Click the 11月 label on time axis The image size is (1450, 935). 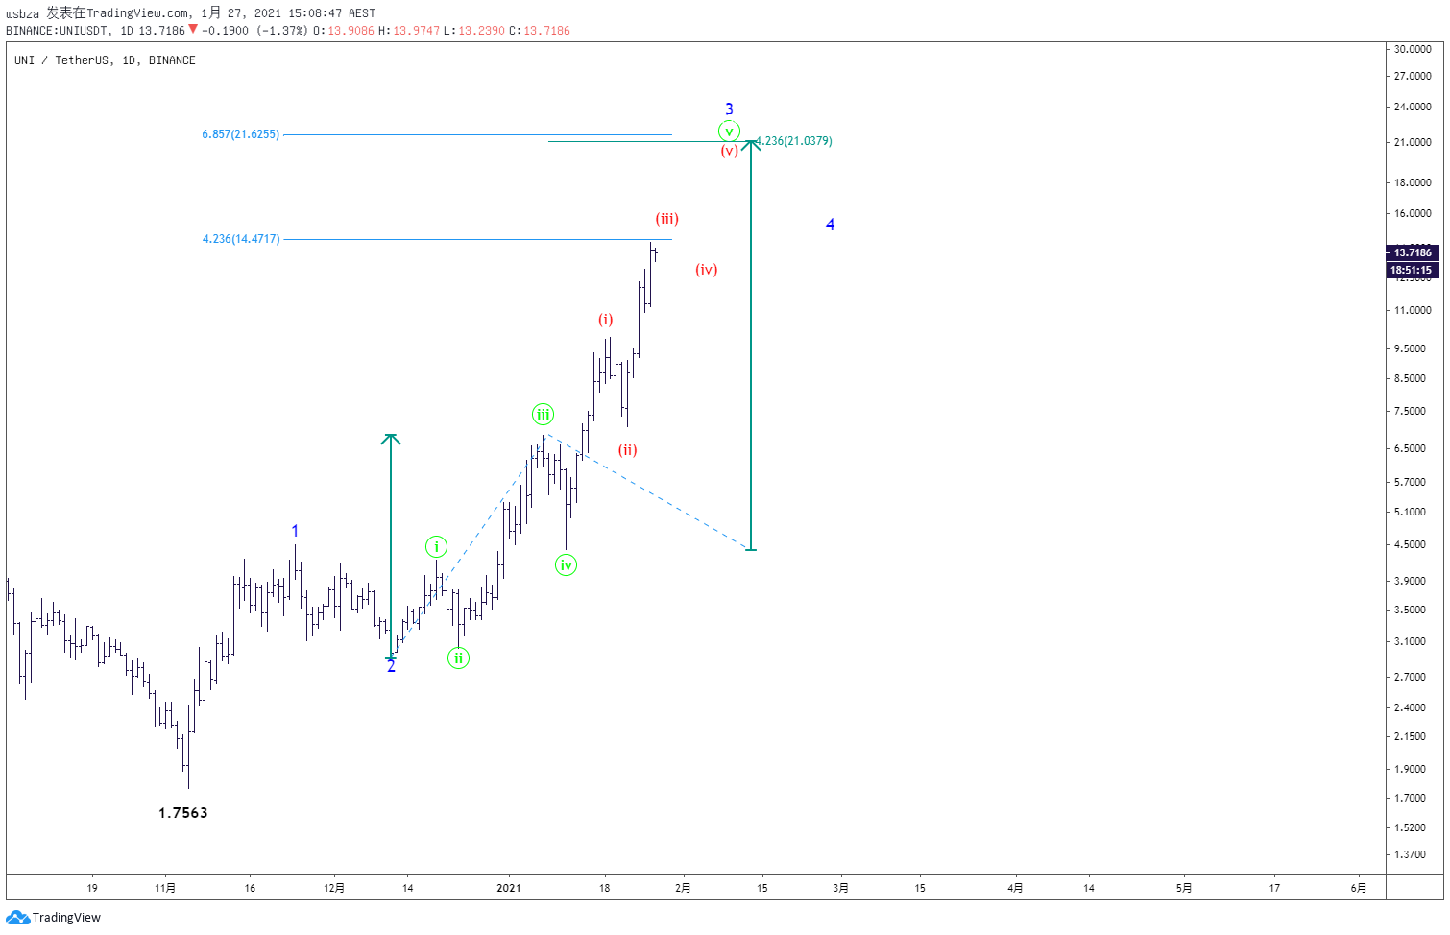point(165,888)
